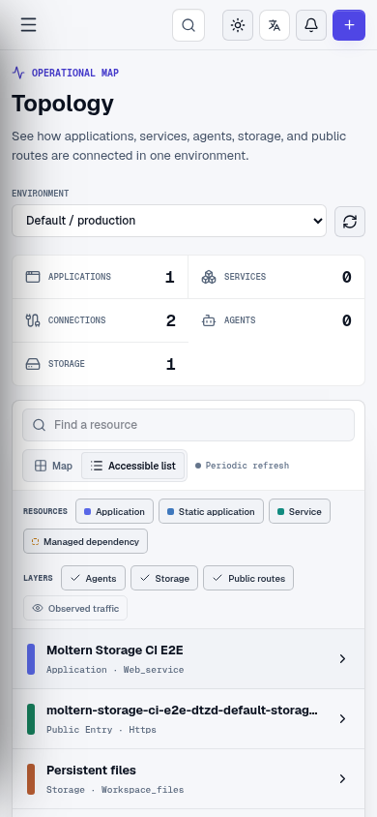Image resolution: width=377 pixels, height=817 pixels.
Task: Click the Agents robot icon
Action: pyautogui.click(x=209, y=320)
